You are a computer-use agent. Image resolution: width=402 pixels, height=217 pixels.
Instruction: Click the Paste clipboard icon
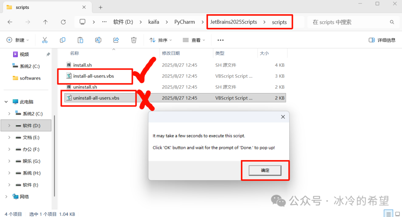80,40
